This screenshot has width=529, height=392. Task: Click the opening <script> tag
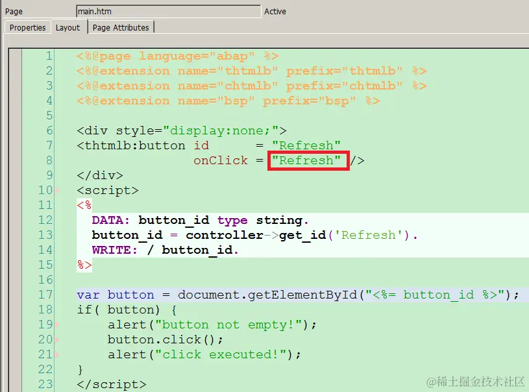pos(108,190)
